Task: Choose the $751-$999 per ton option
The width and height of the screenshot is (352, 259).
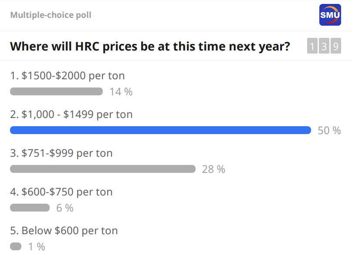Action: [61, 153]
